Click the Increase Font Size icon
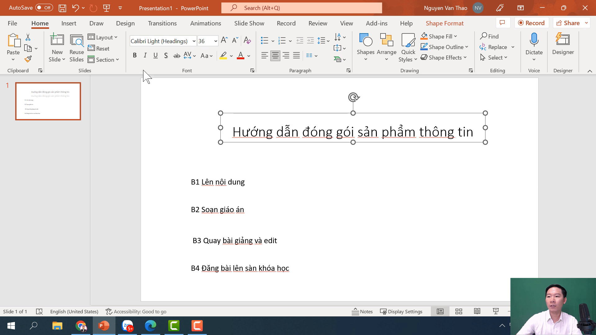The image size is (596, 335). 224,40
